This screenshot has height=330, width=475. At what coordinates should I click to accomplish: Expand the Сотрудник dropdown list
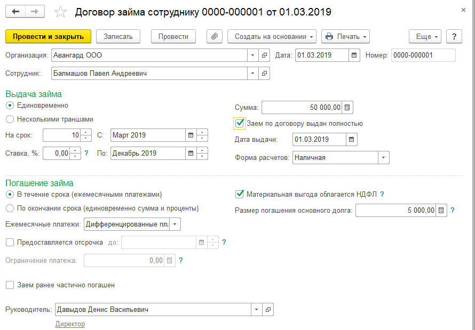pyautogui.click(x=252, y=73)
